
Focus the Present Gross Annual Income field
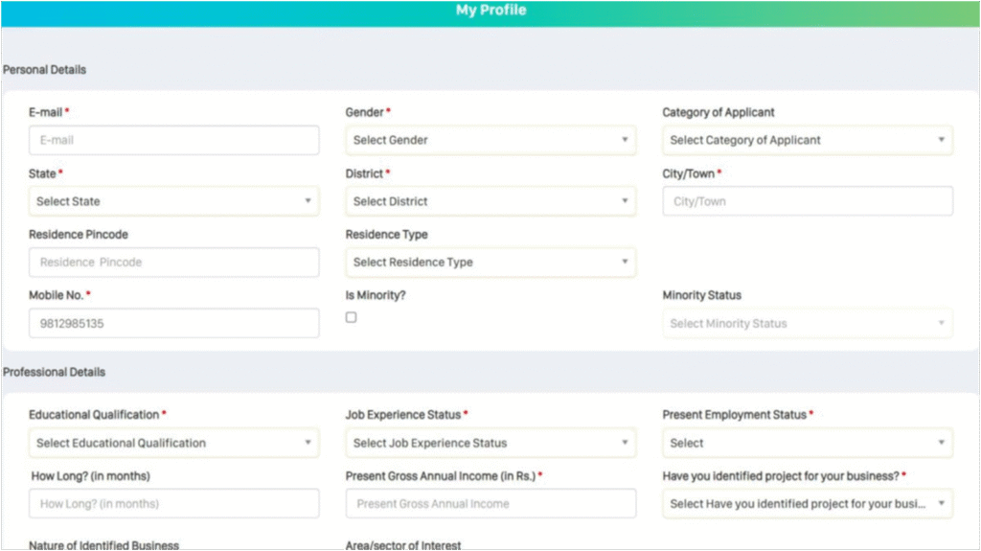pyautogui.click(x=490, y=503)
